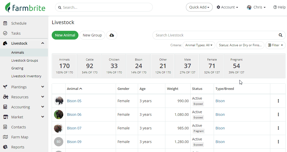
Task: Click the Bison 05 photo thumbnail
Action: tap(59, 101)
